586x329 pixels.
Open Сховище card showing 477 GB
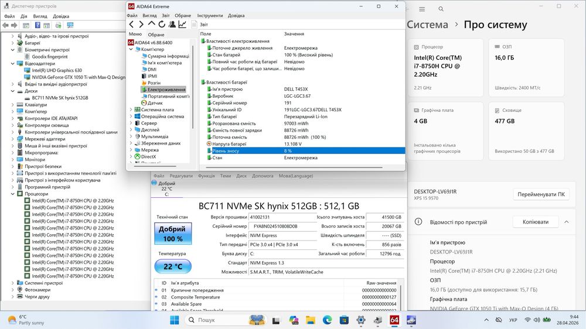pyautogui.click(x=526, y=131)
